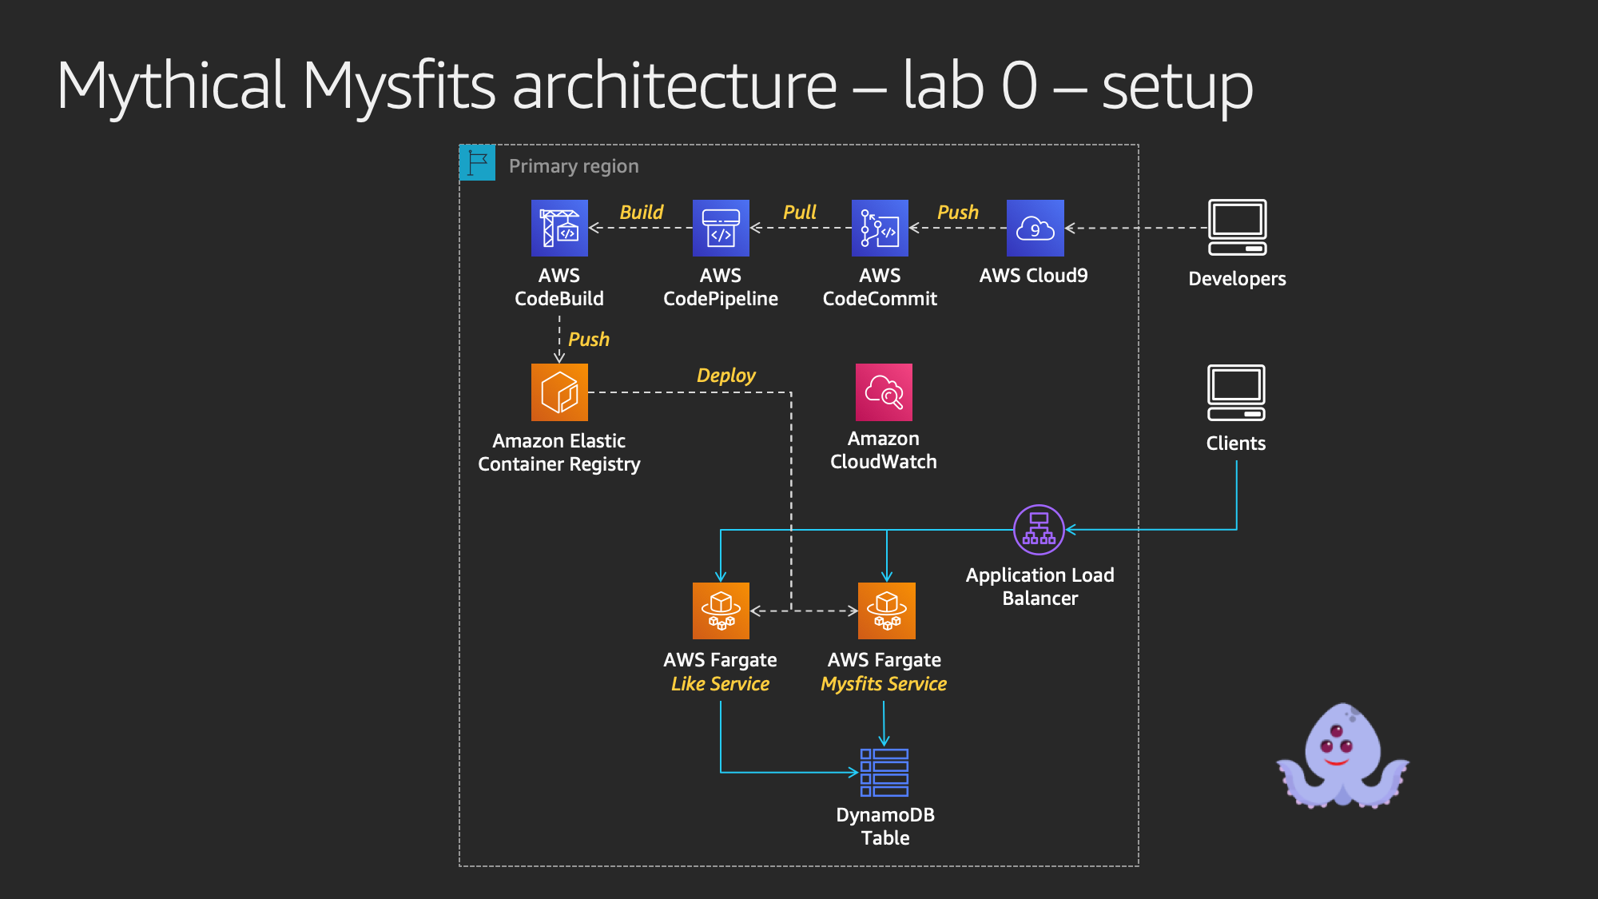1598x899 pixels.
Task: Click the Fargate Mysfits Service icon
Action: tap(887, 611)
